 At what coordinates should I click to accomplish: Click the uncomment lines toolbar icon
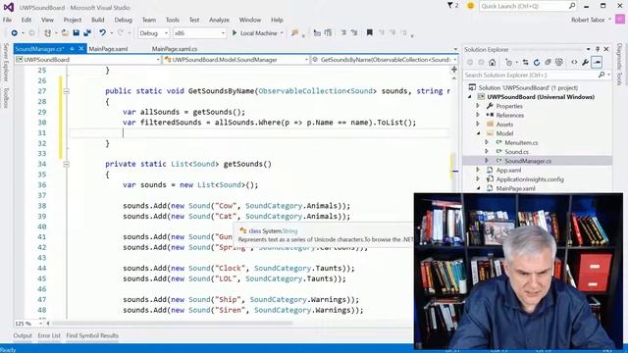(x=354, y=32)
